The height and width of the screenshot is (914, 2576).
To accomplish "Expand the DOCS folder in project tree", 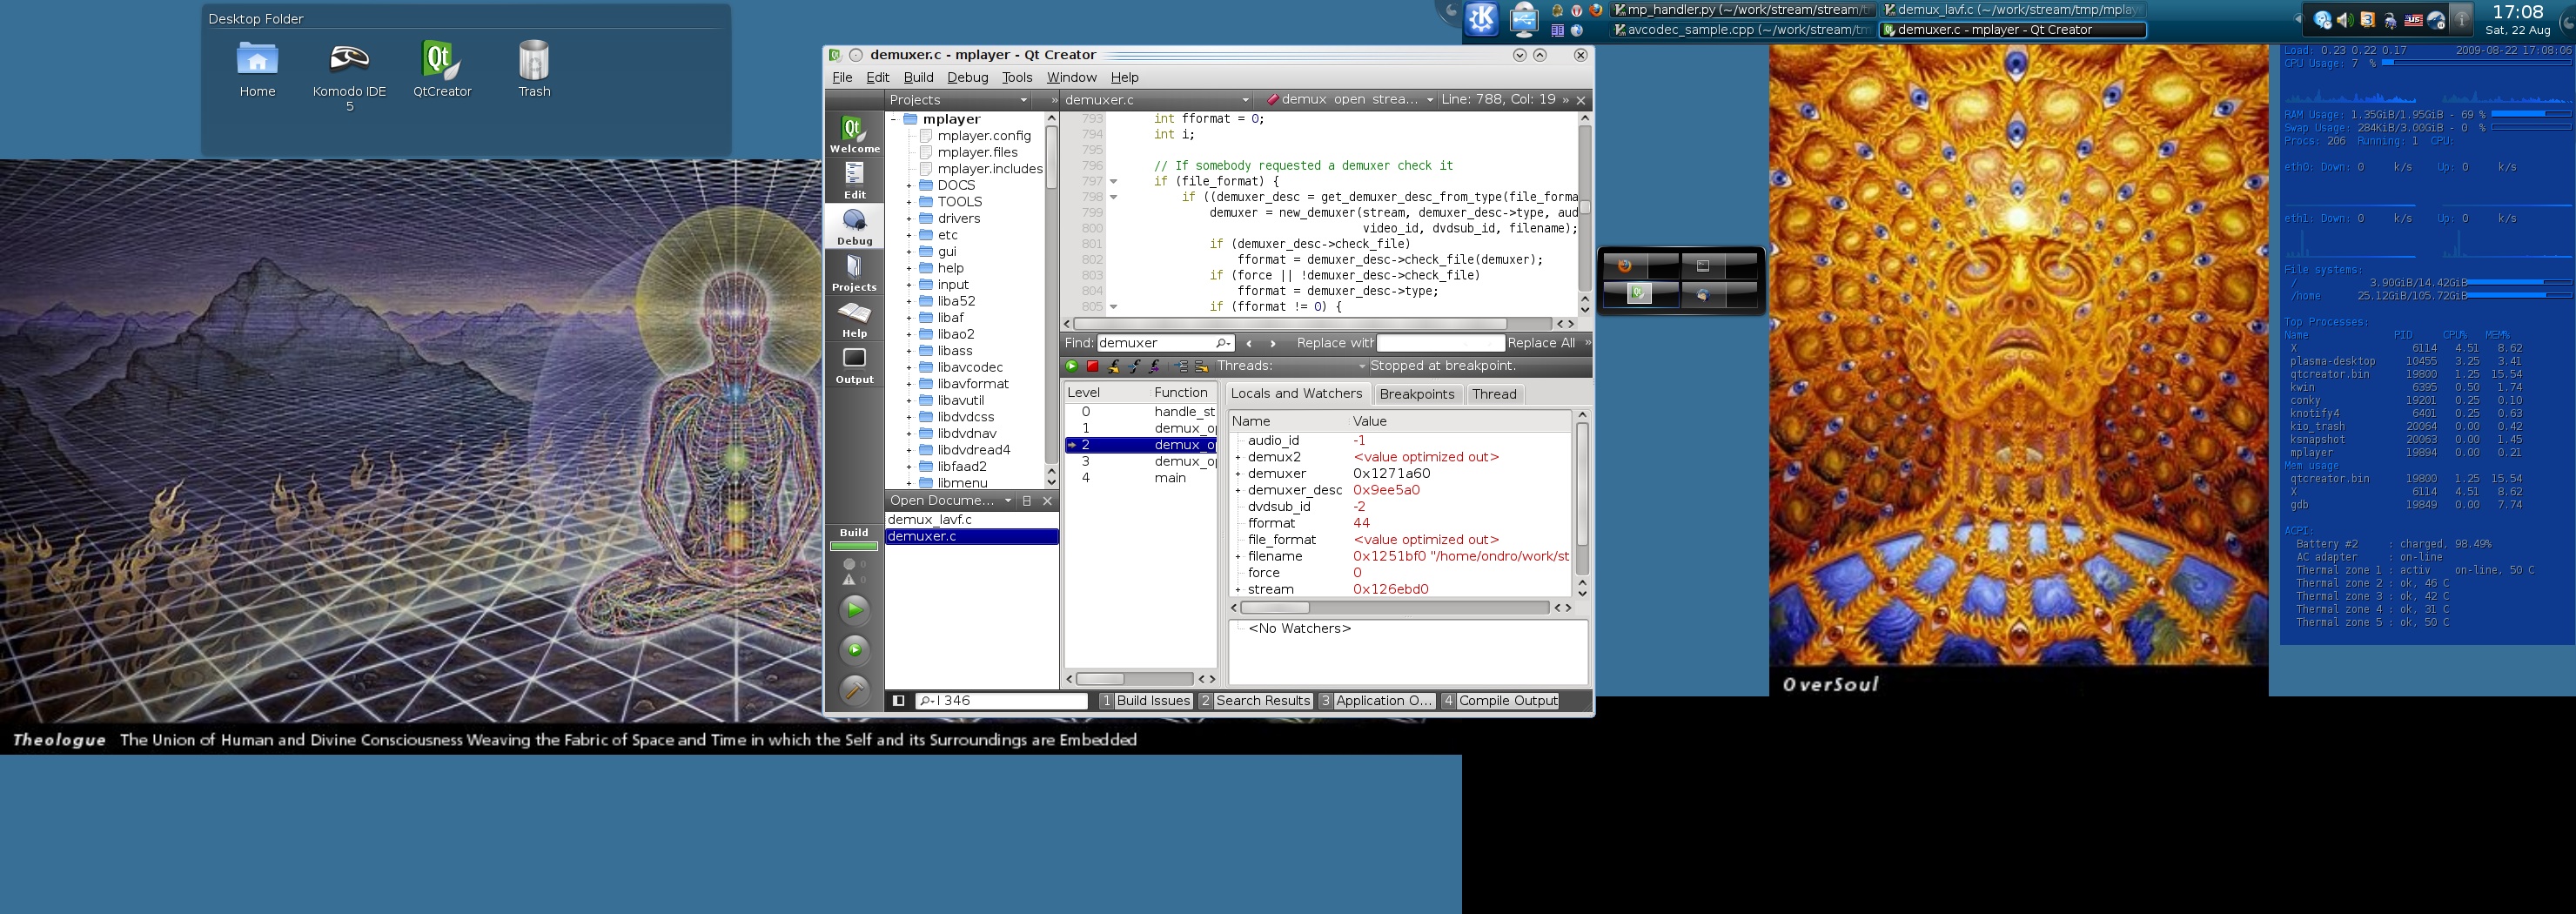I will pyautogui.click(x=909, y=186).
